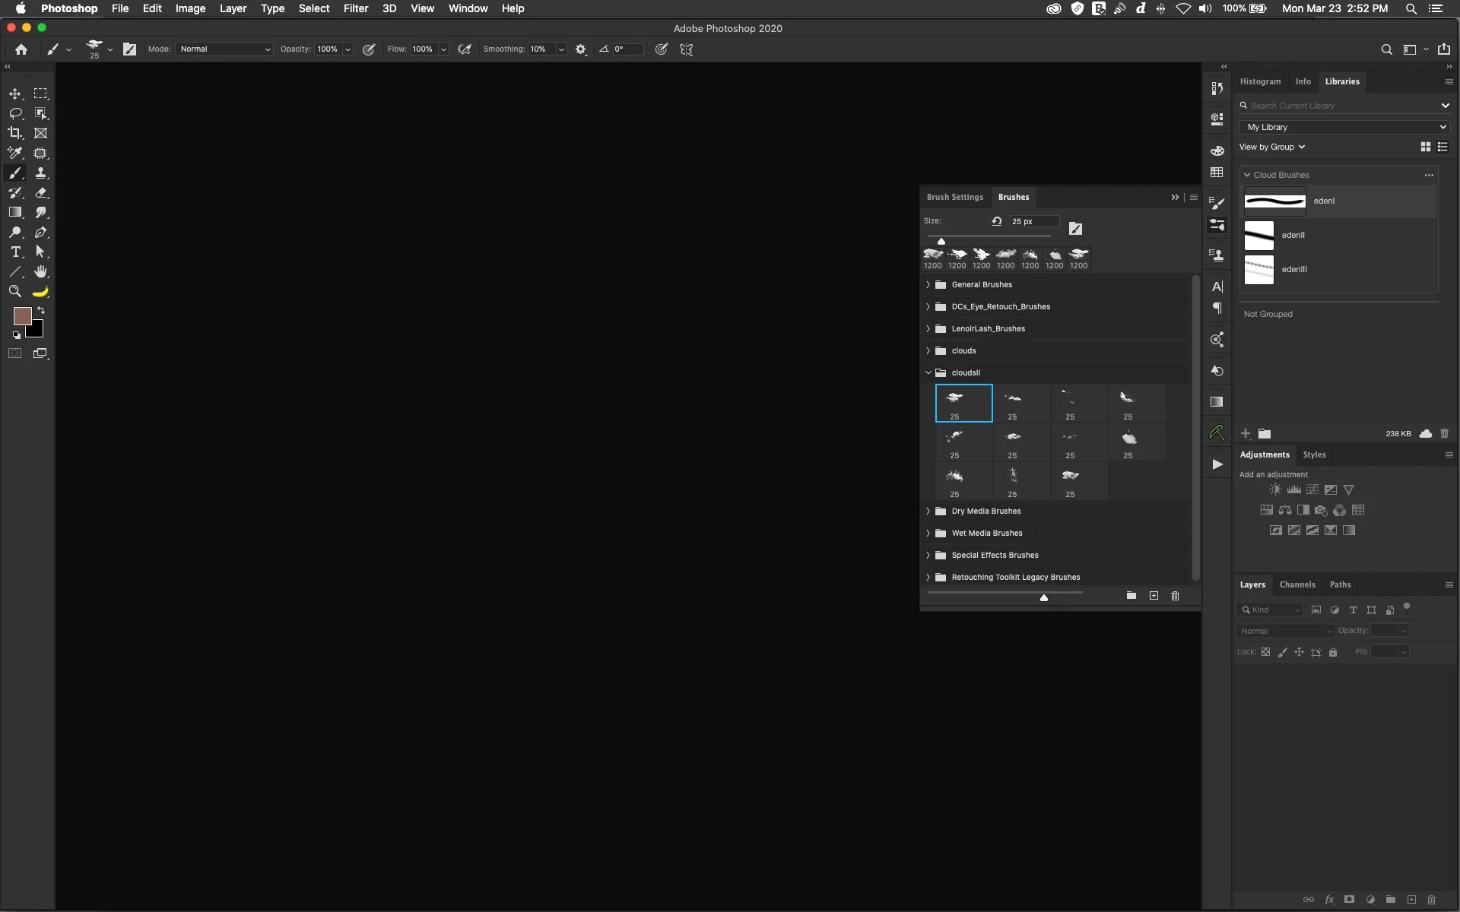Select the edenIII library brush
The height and width of the screenshot is (912, 1460).
click(1340, 270)
